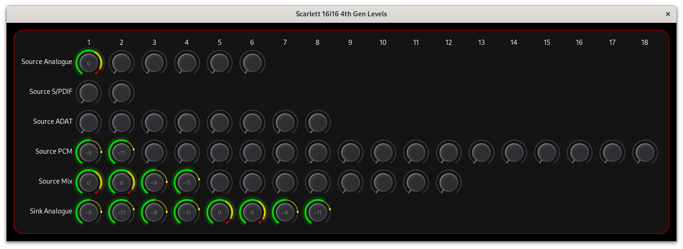This screenshot has width=683, height=249.
Task: Click the Source Mix 1 level meter
Action: pos(89,182)
